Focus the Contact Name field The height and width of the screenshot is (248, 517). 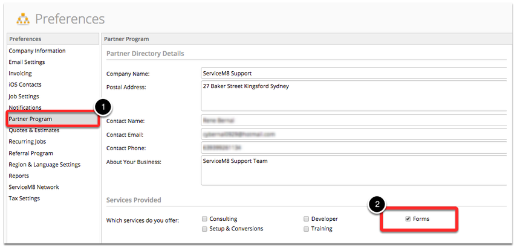[354, 121]
